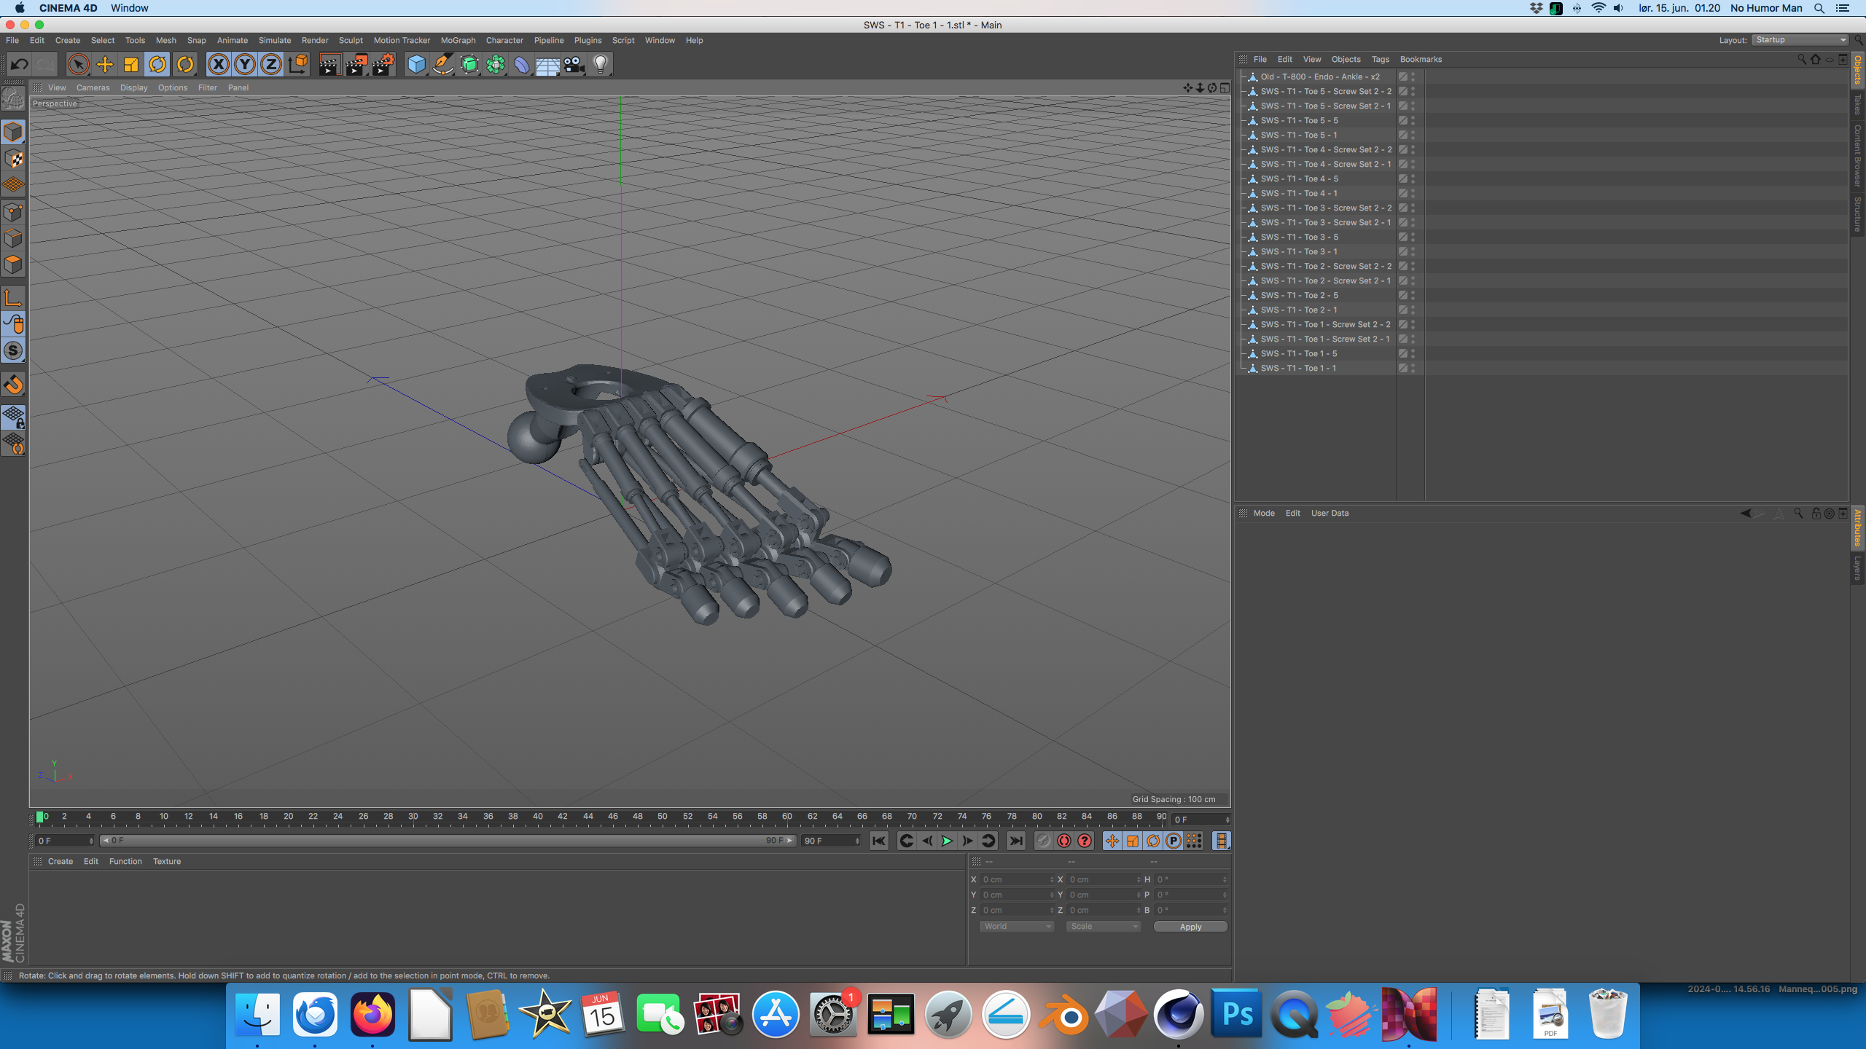The image size is (1866, 1049).
Task: Open Attributes panel User Data menu
Action: coord(1330,513)
